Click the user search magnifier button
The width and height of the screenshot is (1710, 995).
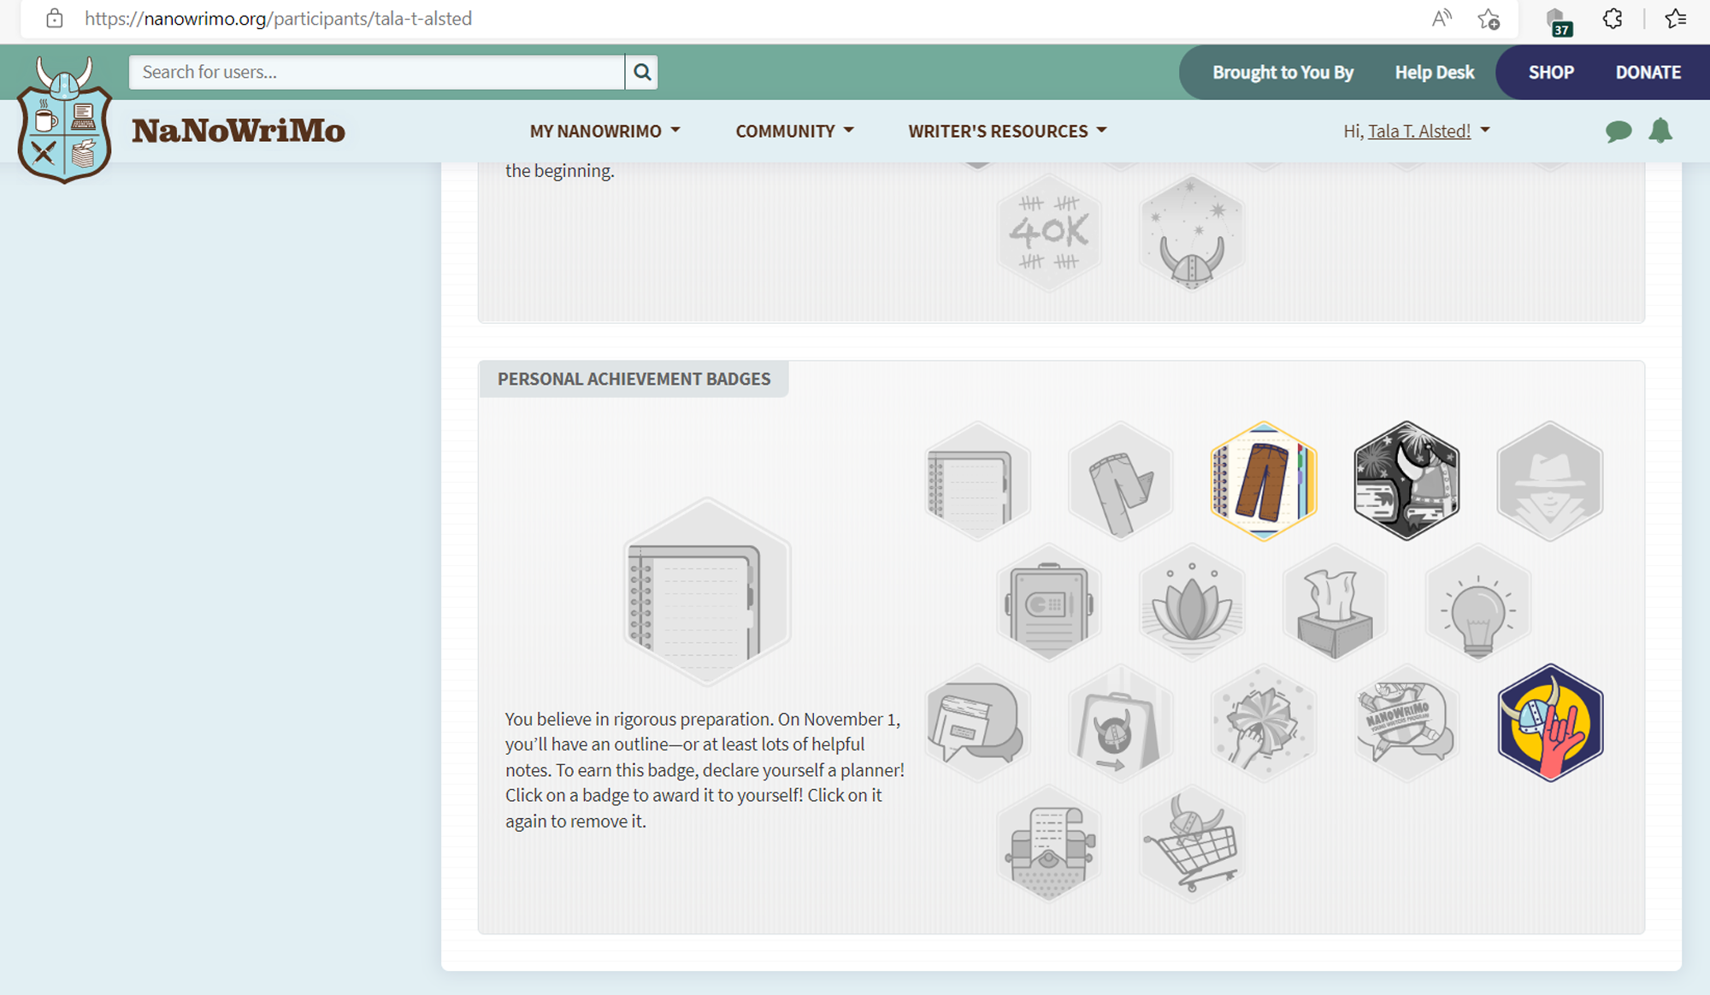pos(641,72)
